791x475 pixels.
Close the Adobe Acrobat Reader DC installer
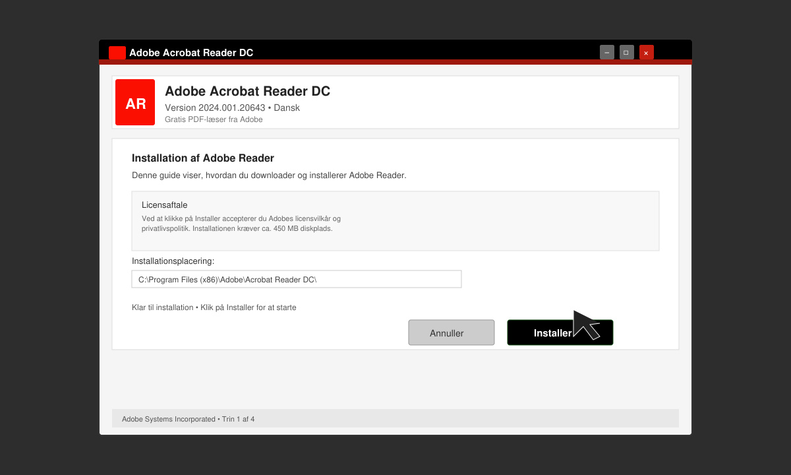(647, 52)
